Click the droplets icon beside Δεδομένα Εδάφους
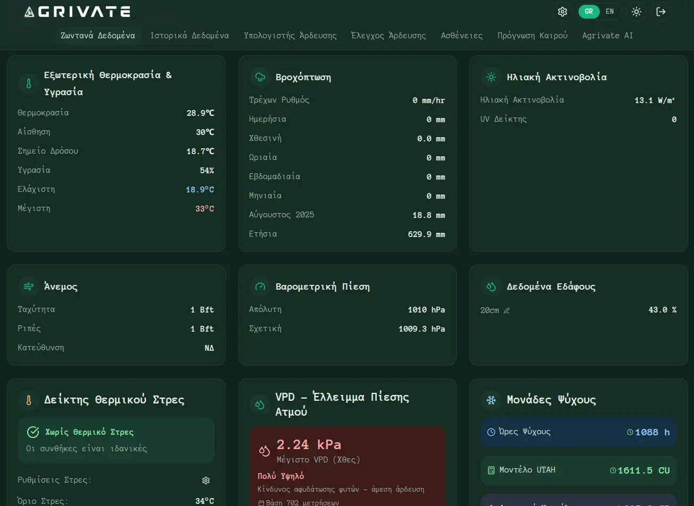The width and height of the screenshot is (694, 506). [491, 286]
